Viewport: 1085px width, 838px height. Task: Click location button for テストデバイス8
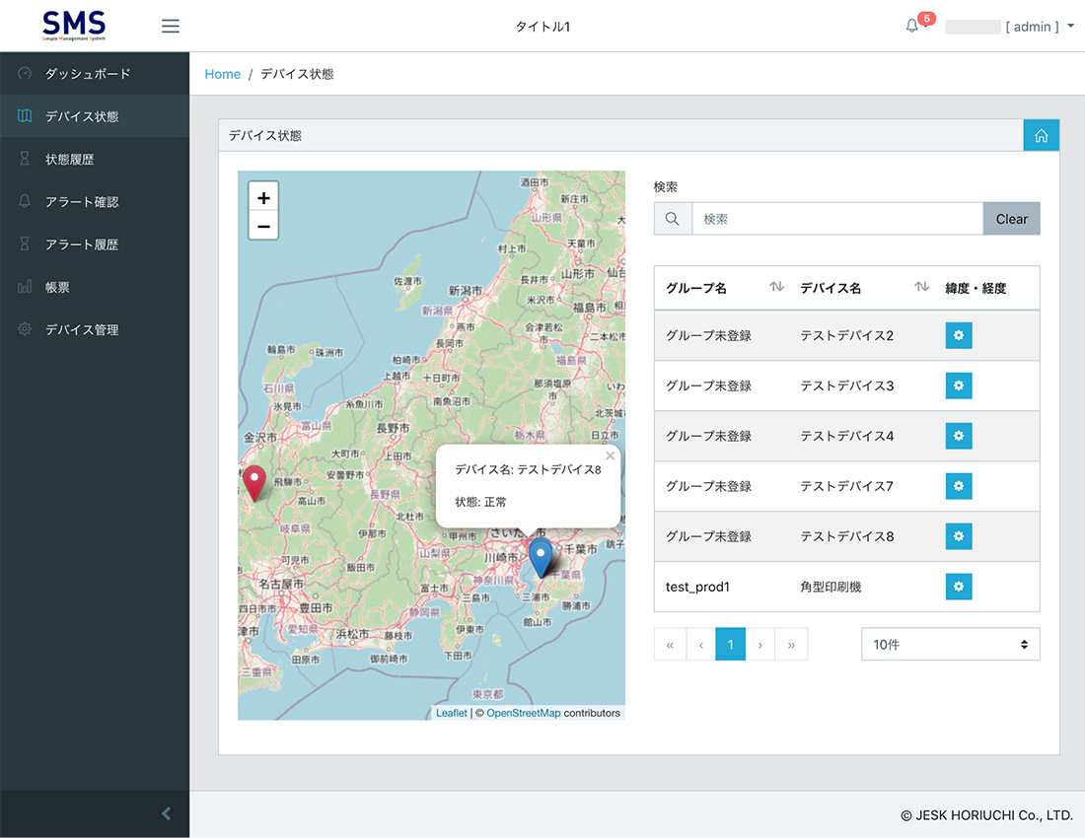point(959,536)
